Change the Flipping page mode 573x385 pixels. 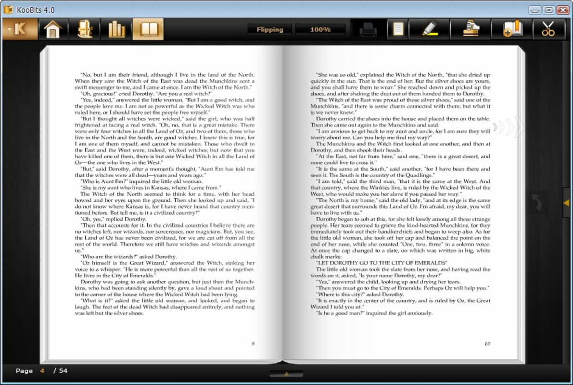coord(269,30)
